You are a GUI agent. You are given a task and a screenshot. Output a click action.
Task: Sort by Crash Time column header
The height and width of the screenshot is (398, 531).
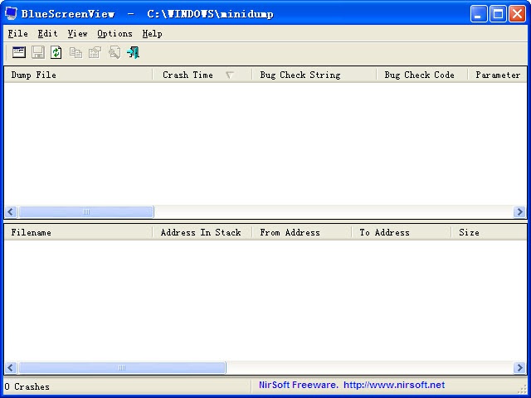[188, 75]
